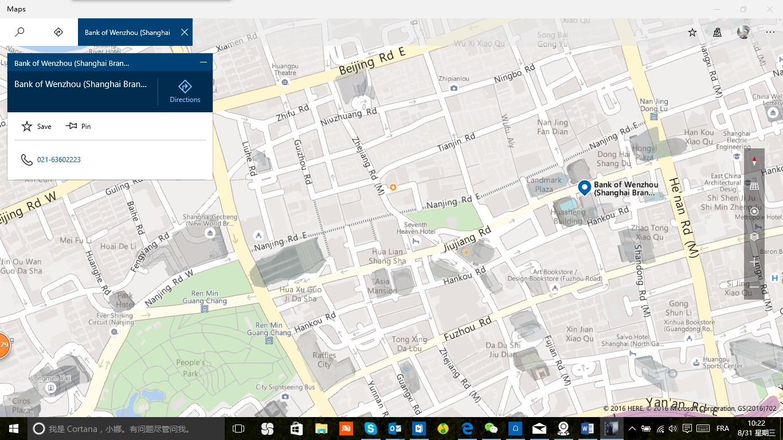The image size is (783, 440).
Task: Show my location with target control
Action: [754, 211]
